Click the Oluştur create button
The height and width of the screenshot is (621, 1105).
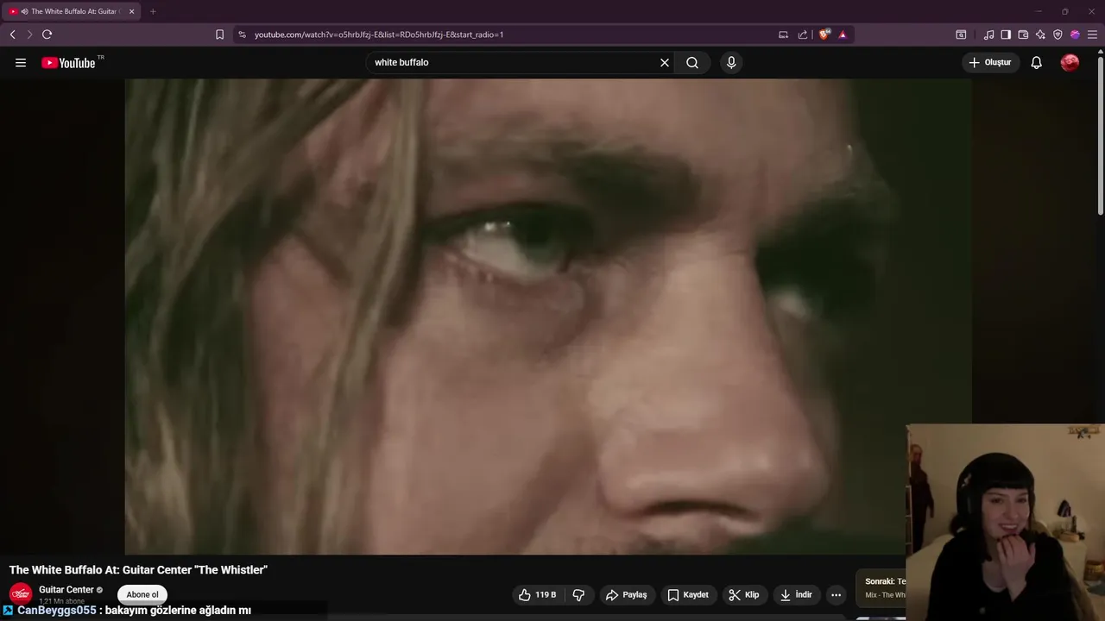[x=990, y=62]
